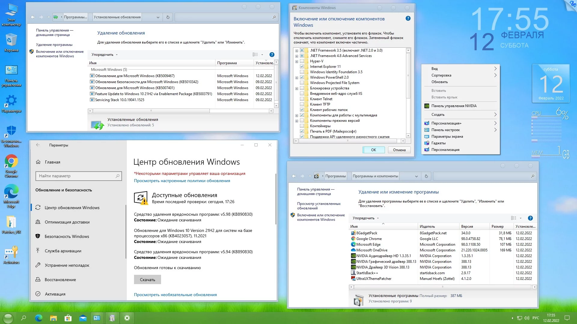577x324 pixels.
Task: Open Troubleshoot wrench icon in Settings sidebar
Action: [38, 265]
